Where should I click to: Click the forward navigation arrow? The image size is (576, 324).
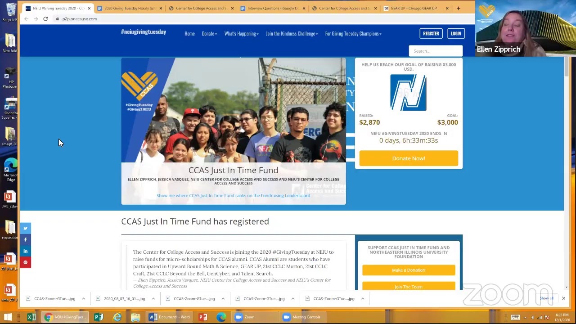tap(36, 19)
